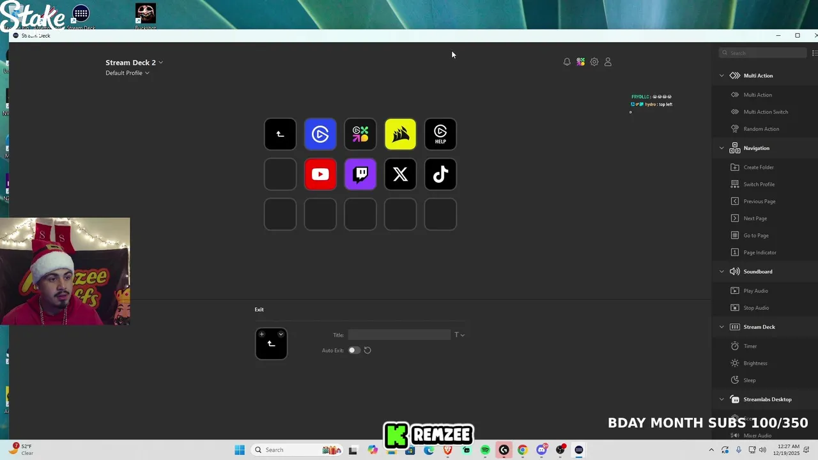The height and width of the screenshot is (460, 818).
Task: Open Stream Deck settings gear
Action: pos(594,62)
